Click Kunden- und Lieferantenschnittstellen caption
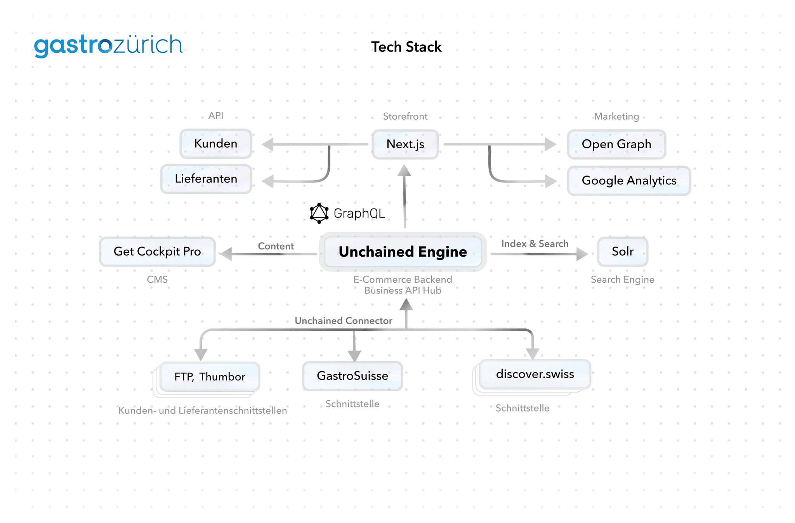795x523 pixels. [x=203, y=410]
